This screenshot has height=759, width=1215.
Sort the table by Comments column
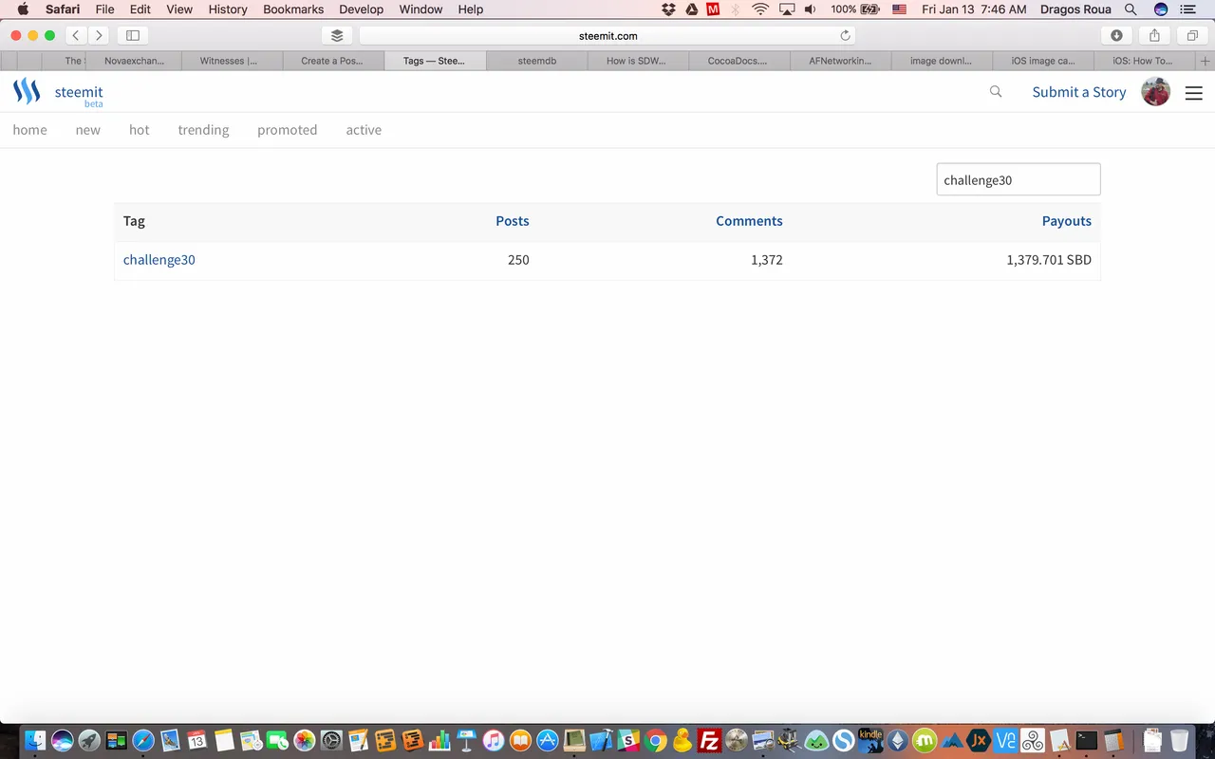749,221
